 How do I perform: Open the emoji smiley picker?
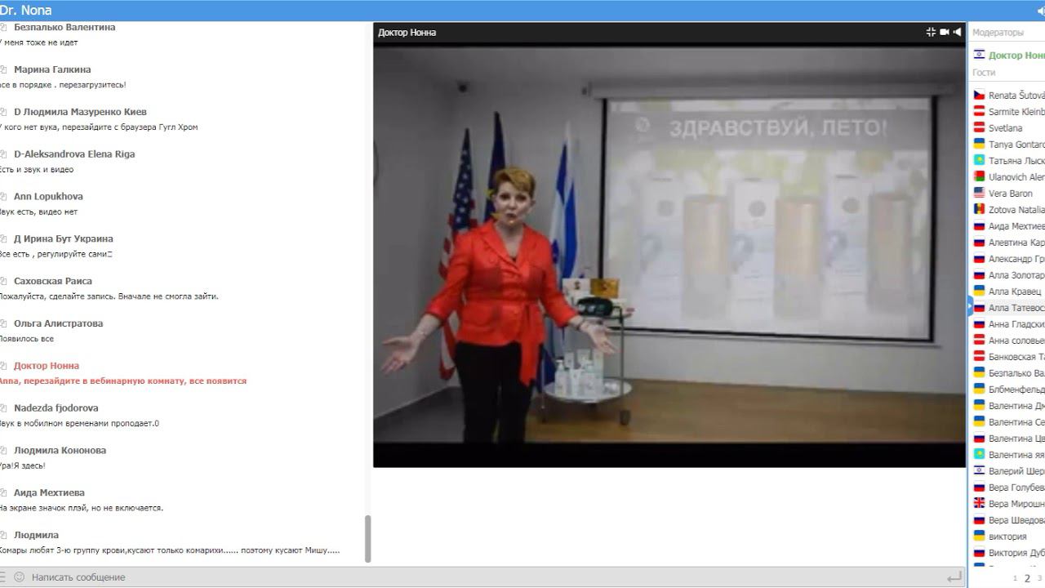[x=20, y=577]
